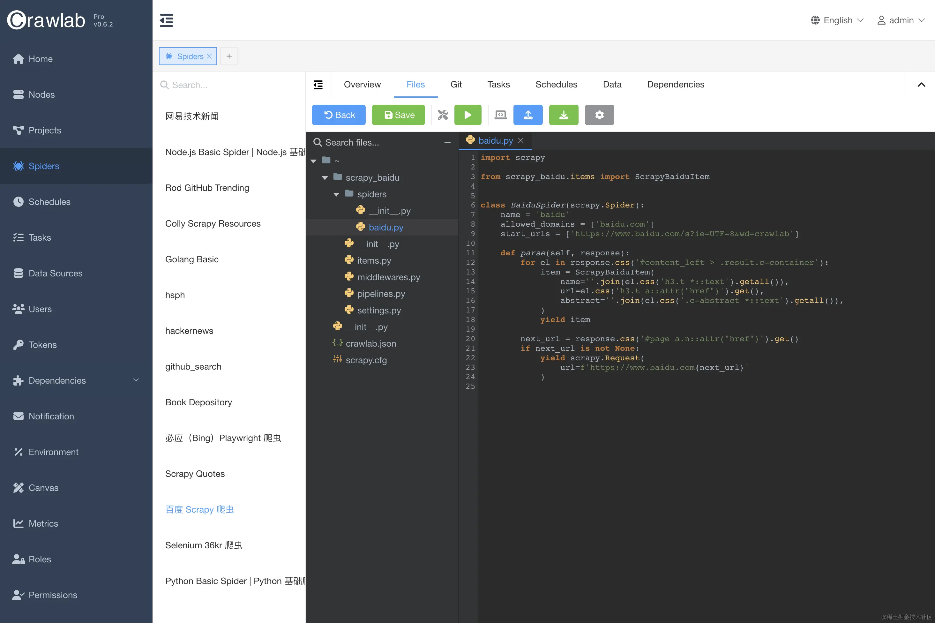Click the green download button
The image size is (935, 623).
click(563, 115)
